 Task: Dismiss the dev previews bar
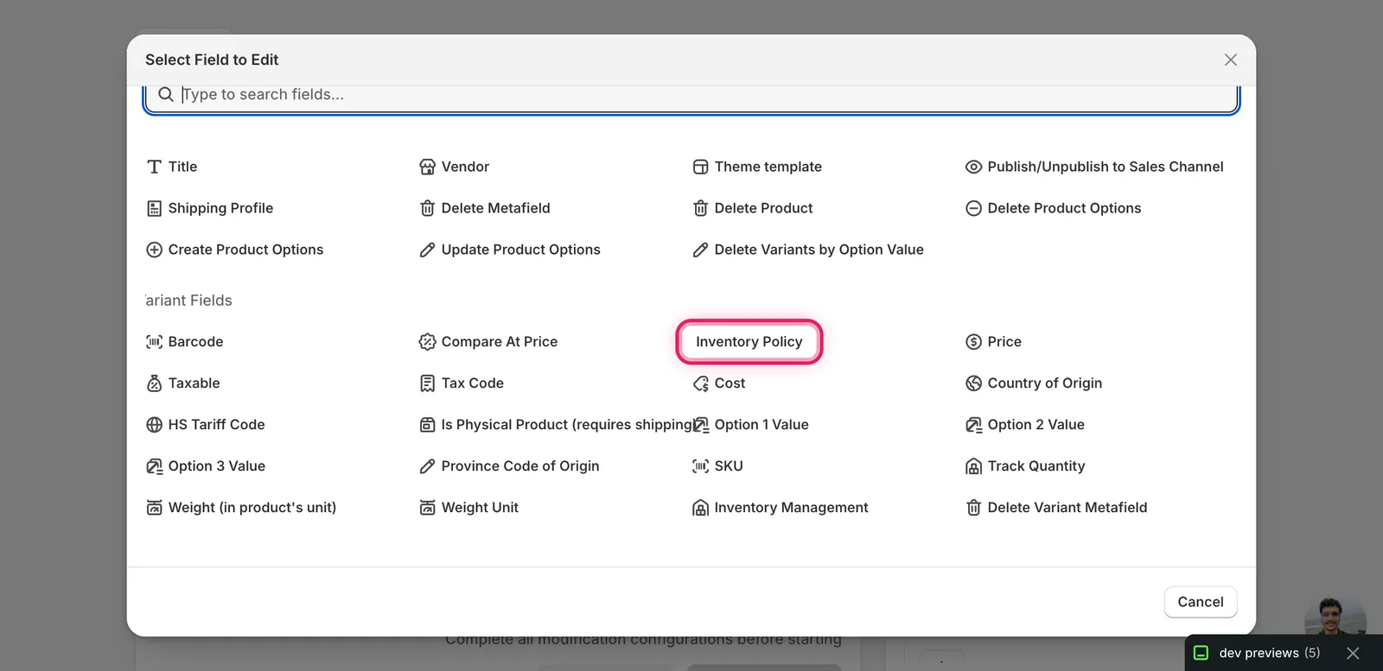tap(1354, 653)
